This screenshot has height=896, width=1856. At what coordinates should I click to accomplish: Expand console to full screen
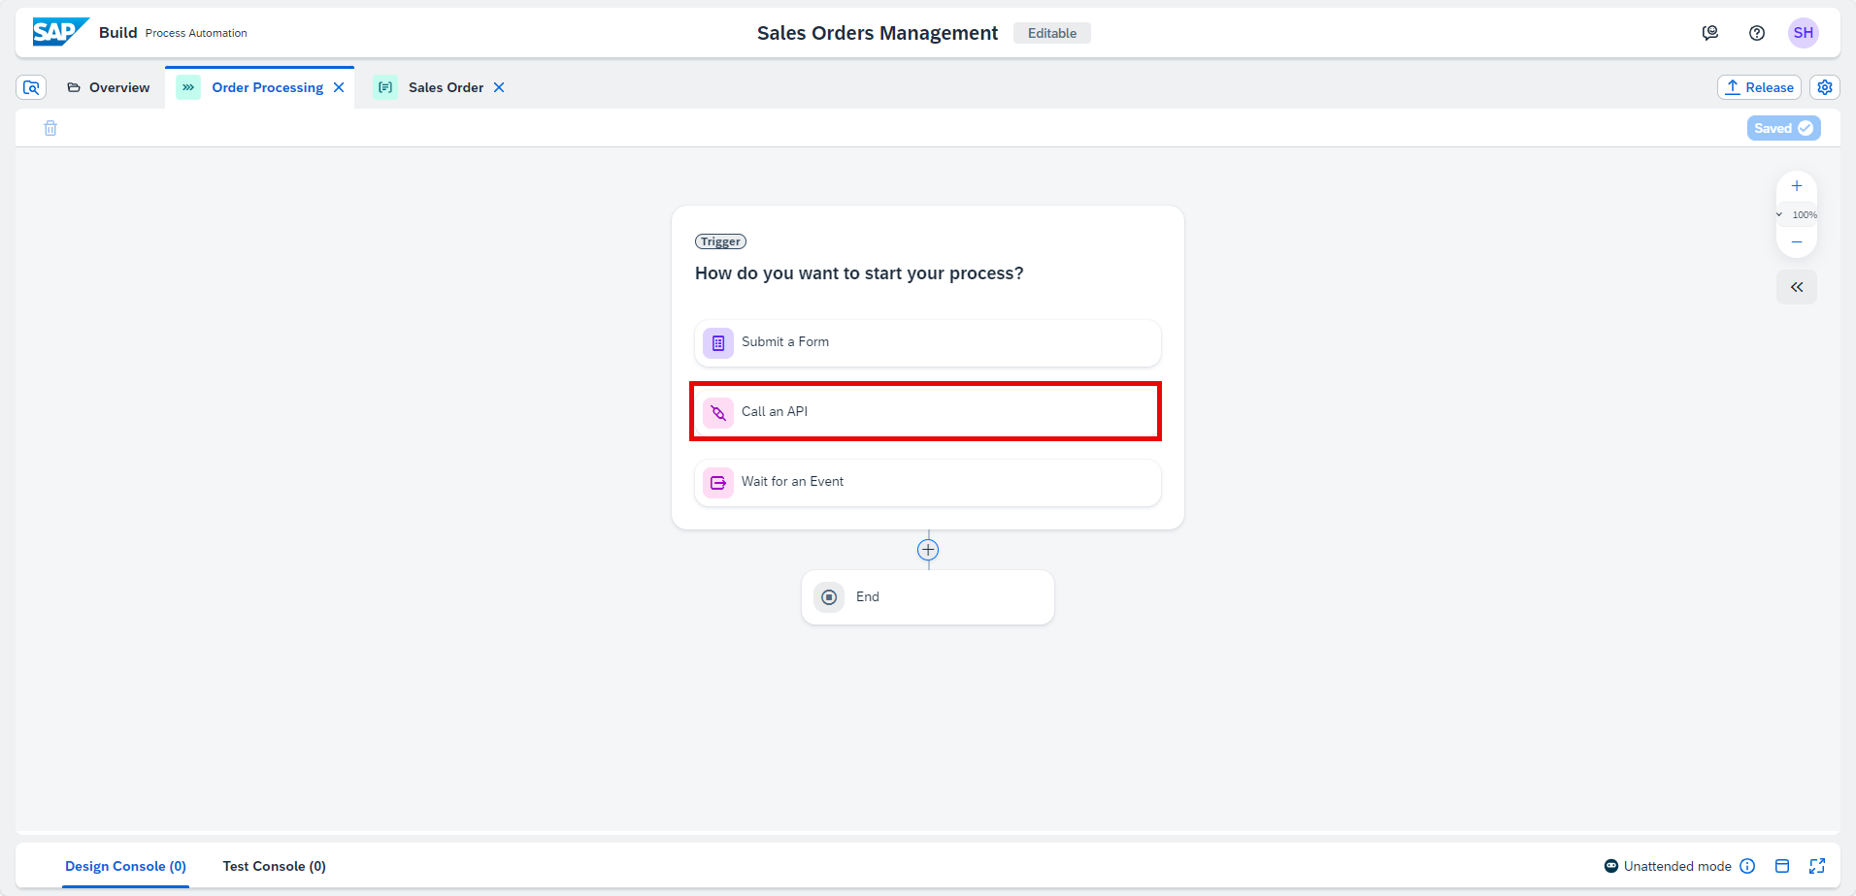pos(1817,866)
